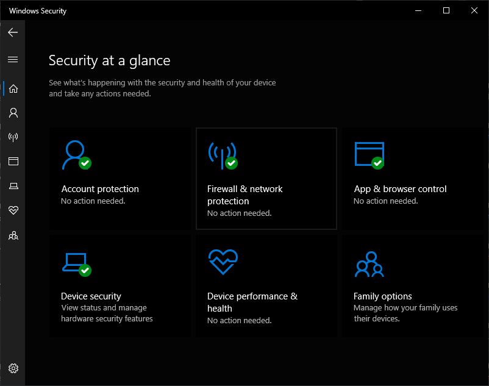Maximize the Windows Security window
The image size is (489, 386).
point(446,10)
